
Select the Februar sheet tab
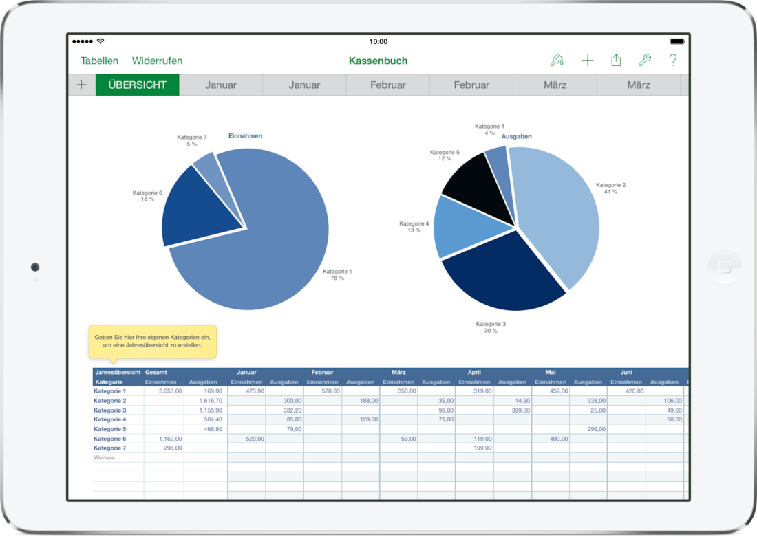[x=387, y=84]
